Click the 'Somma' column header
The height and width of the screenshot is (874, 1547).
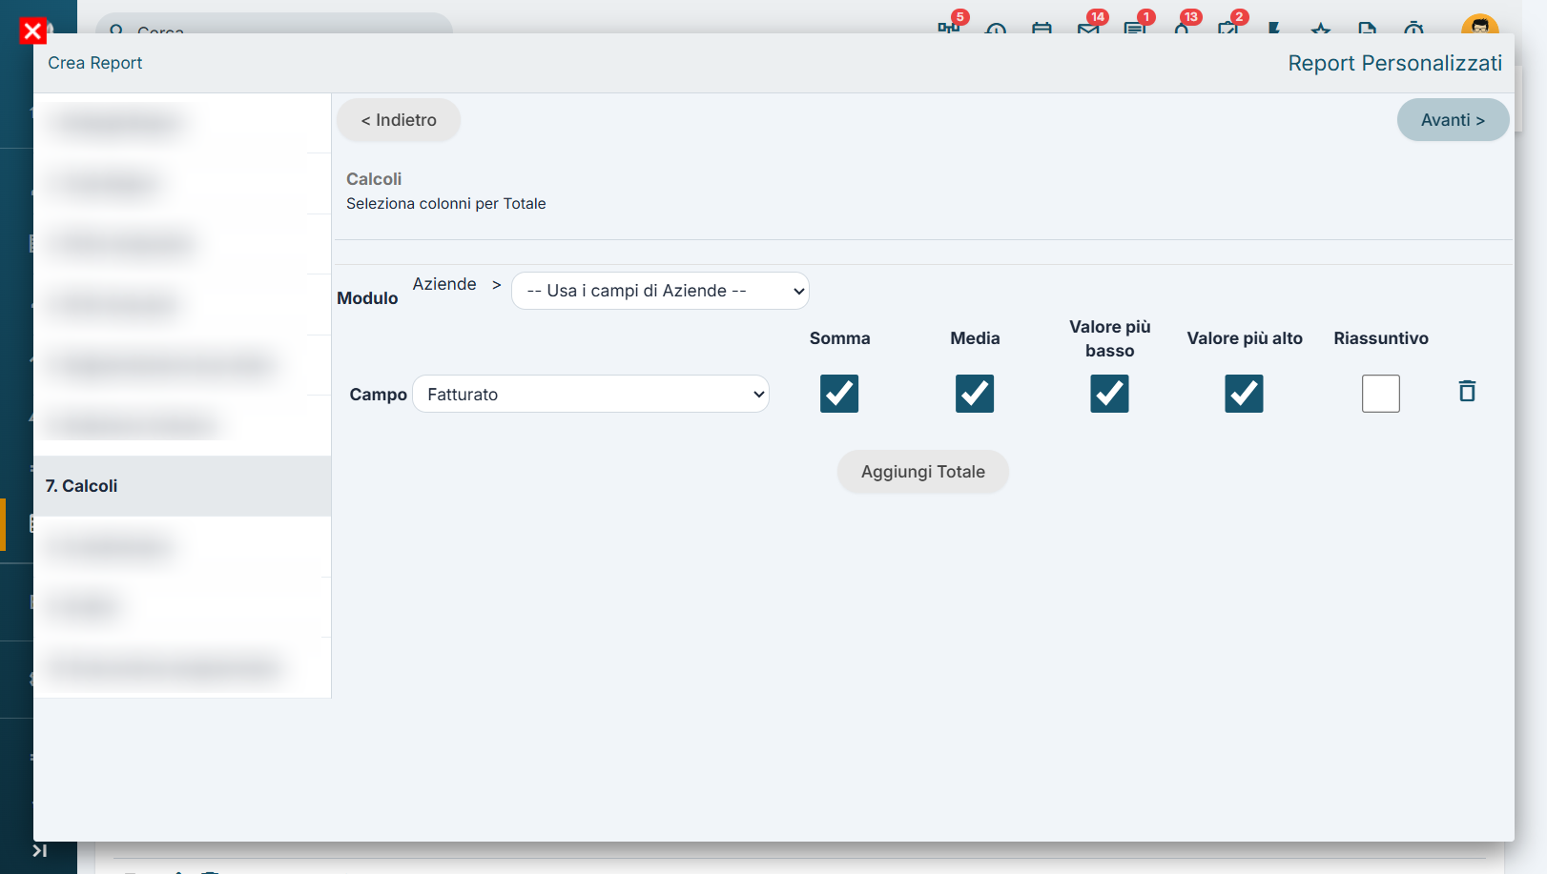tap(839, 338)
